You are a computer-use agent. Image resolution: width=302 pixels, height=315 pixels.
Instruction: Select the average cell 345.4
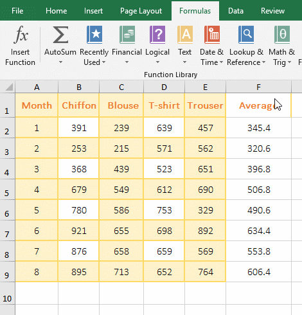[x=259, y=128]
